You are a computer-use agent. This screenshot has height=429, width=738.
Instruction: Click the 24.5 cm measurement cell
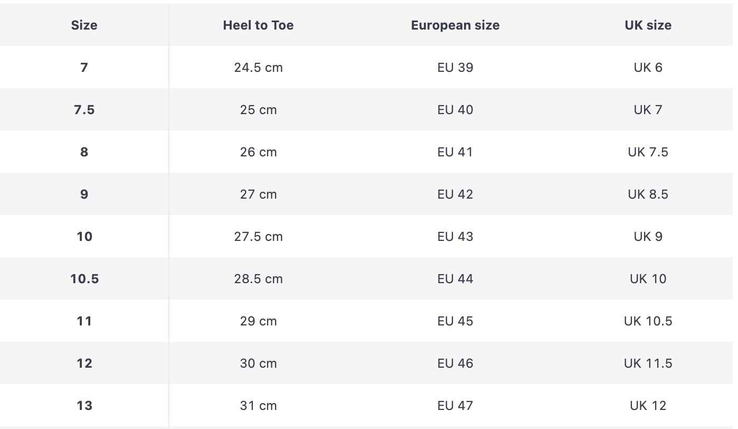click(258, 67)
